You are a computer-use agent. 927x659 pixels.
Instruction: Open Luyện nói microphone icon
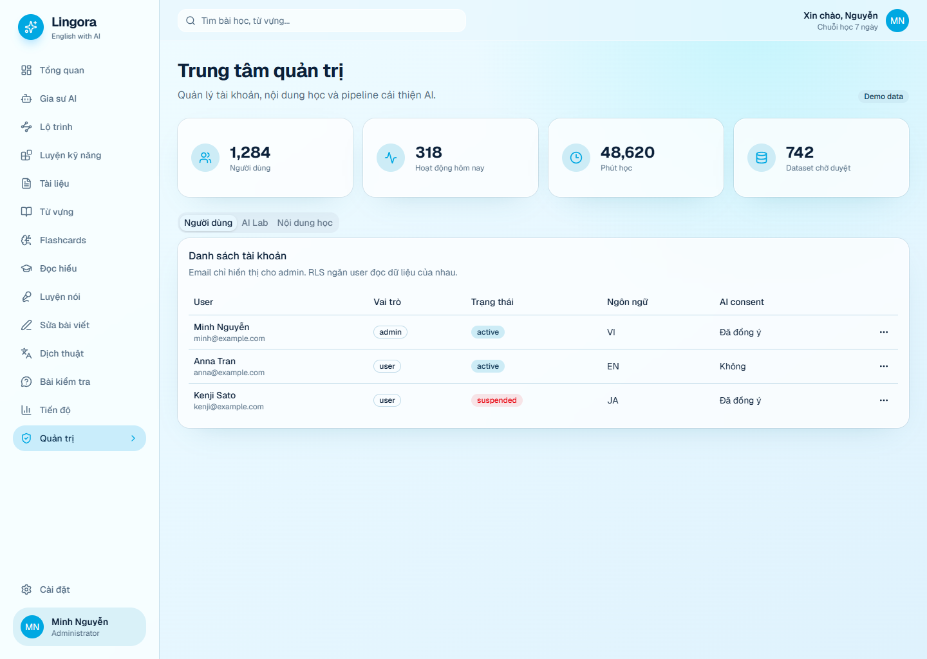tap(26, 297)
